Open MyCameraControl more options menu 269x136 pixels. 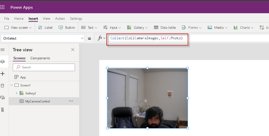tap(71, 101)
